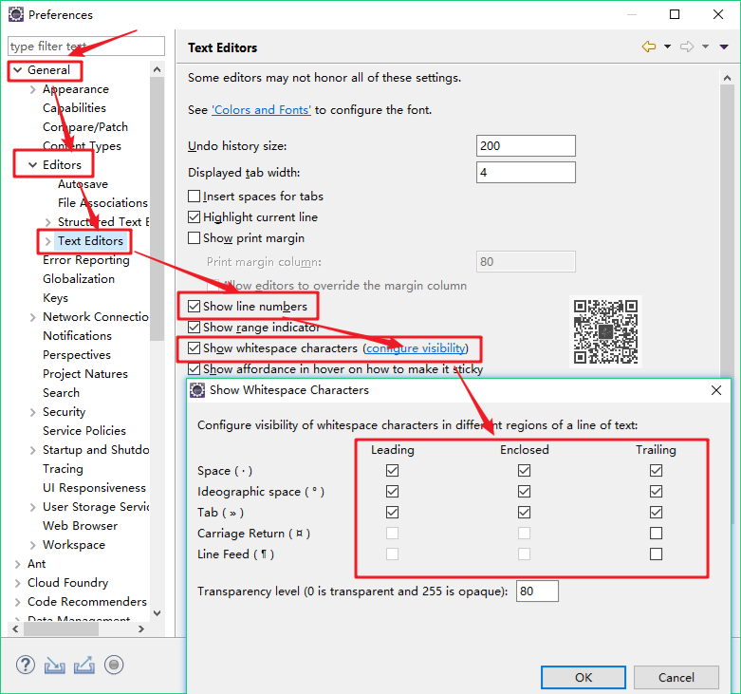Viewport: 741px width, 694px height.
Task: Uncheck Show line numbers
Action: (x=194, y=307)
